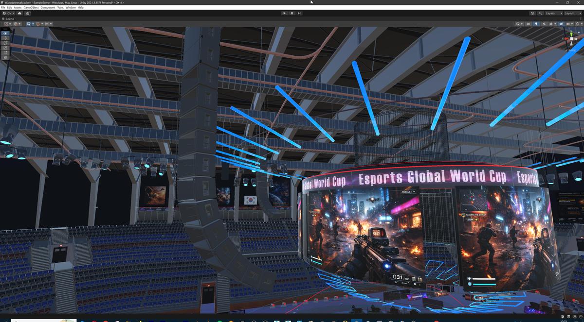The width and height of the screenshot is (584, 322).
Task: Open the Assets menu
Action: click(x=18, y=8)
